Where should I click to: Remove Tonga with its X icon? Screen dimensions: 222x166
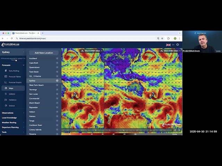[57, 121]
